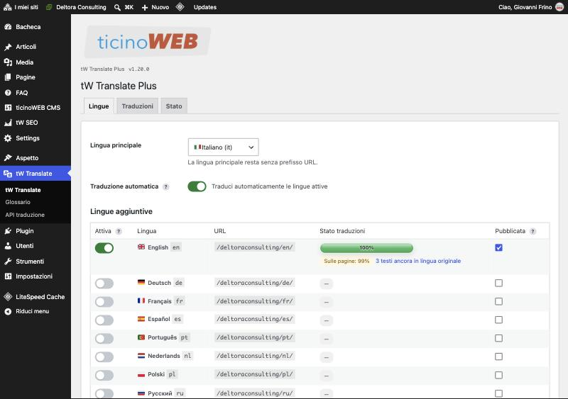The image size is (568, 399).
Task: Click help icon next to Traduzione automatica
Action: coord(166,186)
